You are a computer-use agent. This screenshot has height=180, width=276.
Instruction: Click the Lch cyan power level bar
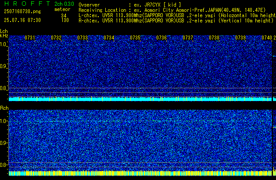tap(140, 99)
